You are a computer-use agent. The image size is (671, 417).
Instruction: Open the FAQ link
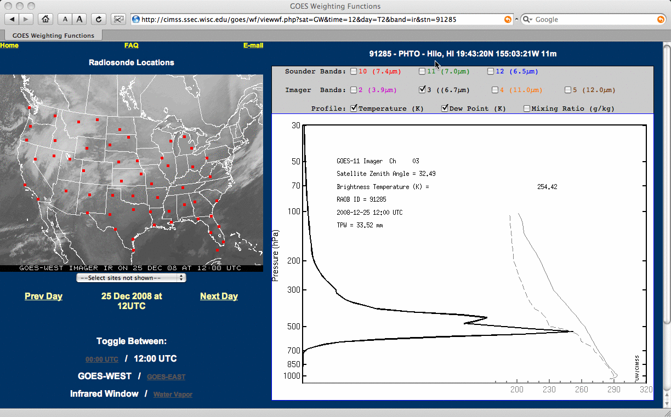click(132, 45)
